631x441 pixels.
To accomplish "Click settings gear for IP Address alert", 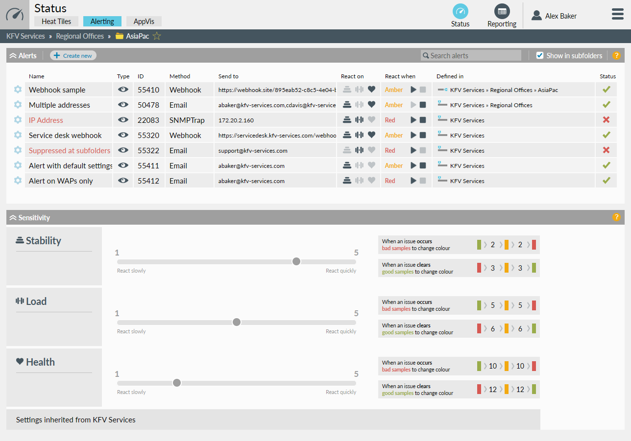I will click(18, 120).
